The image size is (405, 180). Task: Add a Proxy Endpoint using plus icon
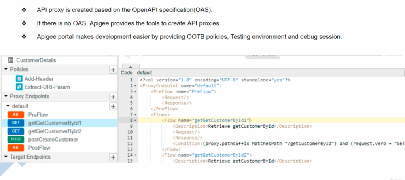pyautogui.click(x=113, y=97)
